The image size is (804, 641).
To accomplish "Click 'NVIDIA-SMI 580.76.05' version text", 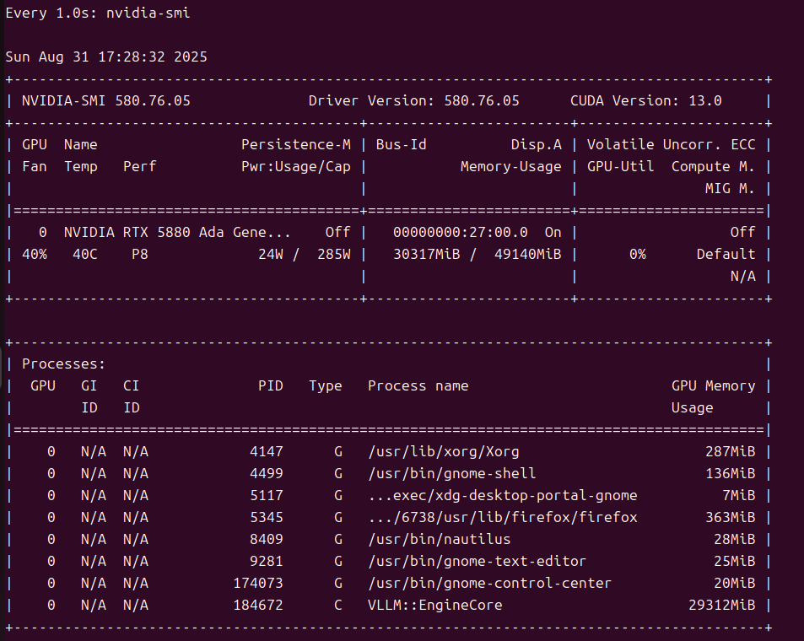I will coord(106,100).
